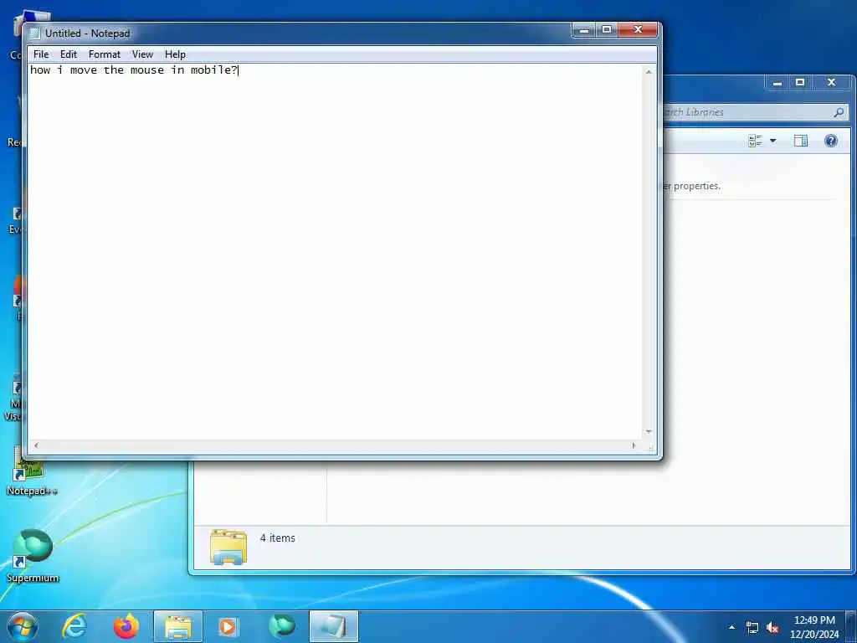Show hidden tray icons arrow
Viewport: 857px width, 643px height.
[731, 627]
